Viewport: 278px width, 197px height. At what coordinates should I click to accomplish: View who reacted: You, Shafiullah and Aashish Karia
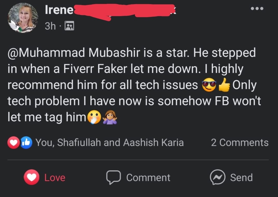pyautogui.click(x=109, y=143)
